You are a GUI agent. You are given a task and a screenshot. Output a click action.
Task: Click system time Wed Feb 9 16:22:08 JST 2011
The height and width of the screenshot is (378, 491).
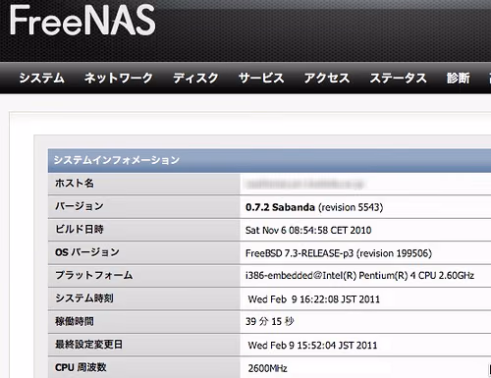(x=313, y=299)
